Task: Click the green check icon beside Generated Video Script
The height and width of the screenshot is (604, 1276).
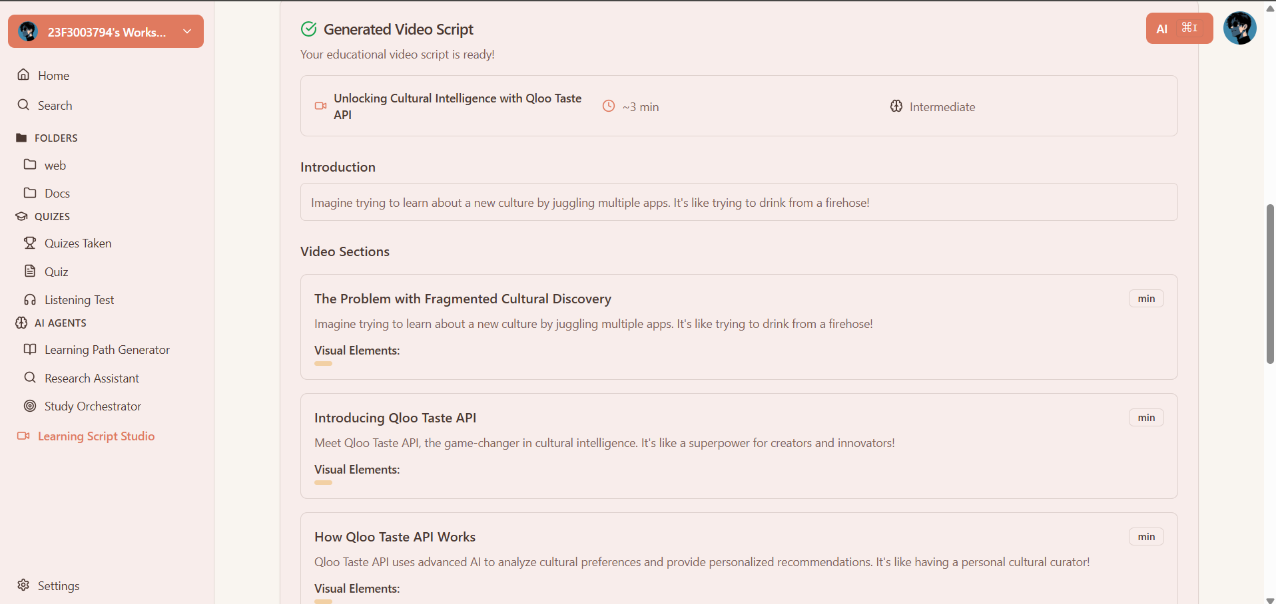Action: coord(308,29)
